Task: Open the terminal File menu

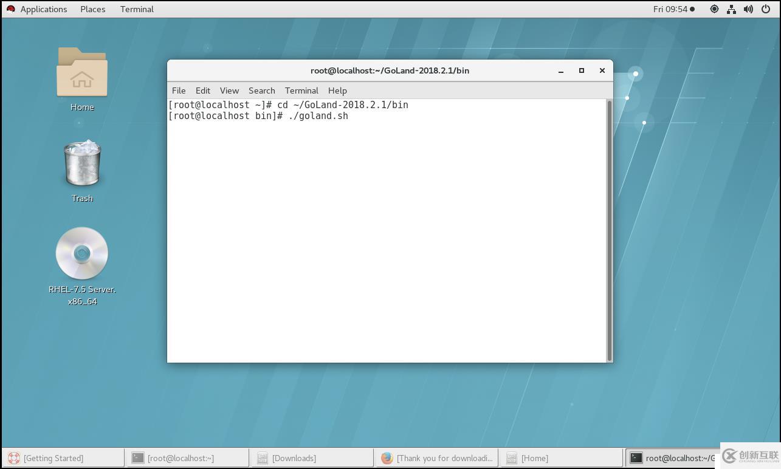Action: click(x=179, y=91)
